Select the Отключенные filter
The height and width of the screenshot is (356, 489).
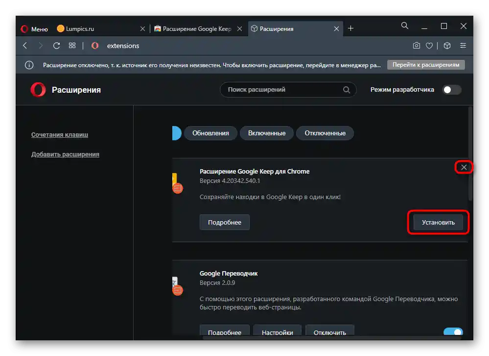(x=325, y=133)
